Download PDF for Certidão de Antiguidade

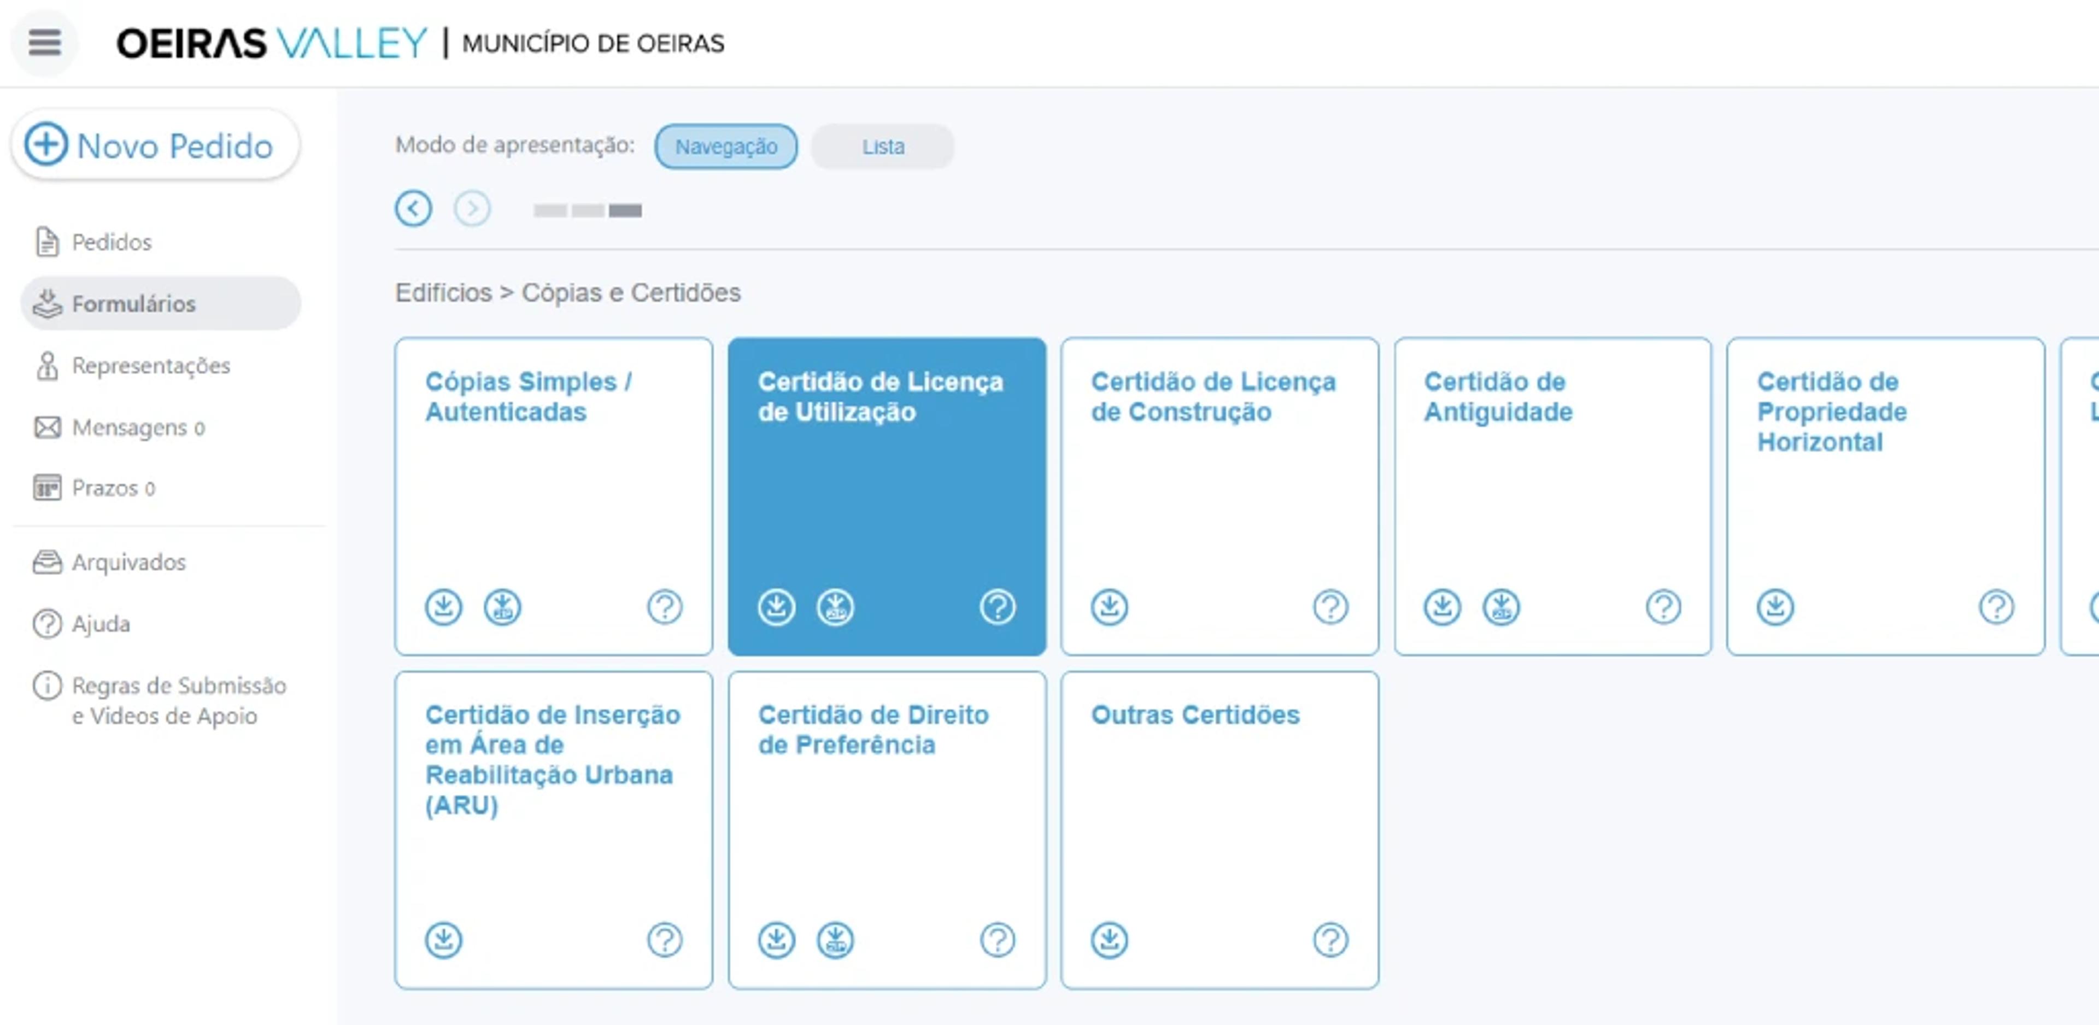(1502, 607)
